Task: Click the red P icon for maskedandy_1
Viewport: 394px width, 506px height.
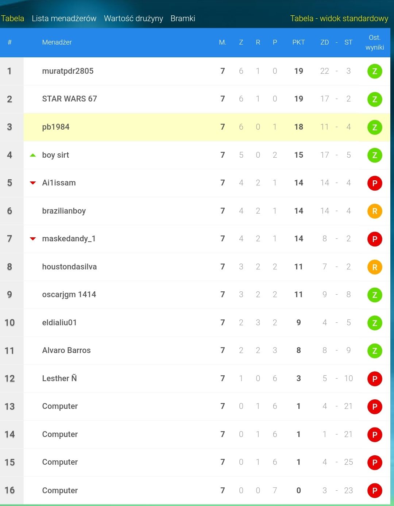Action: tap(375, 239)
